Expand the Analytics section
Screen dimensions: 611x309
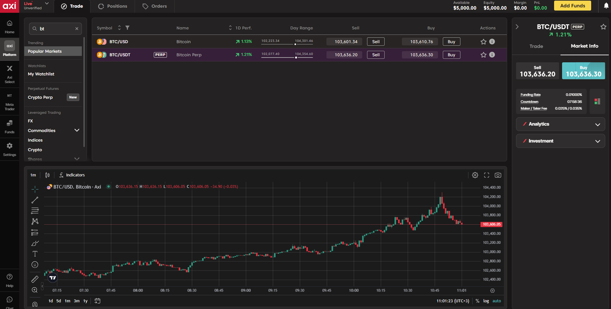click(x=560, y=124)
